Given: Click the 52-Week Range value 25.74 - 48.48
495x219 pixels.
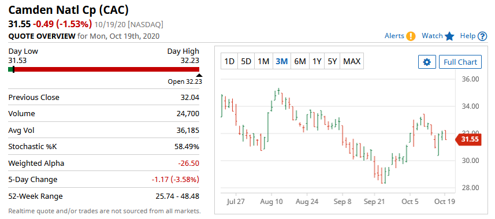Looking at the screenshot, I should pyautogui.click(x=177, y=196).
